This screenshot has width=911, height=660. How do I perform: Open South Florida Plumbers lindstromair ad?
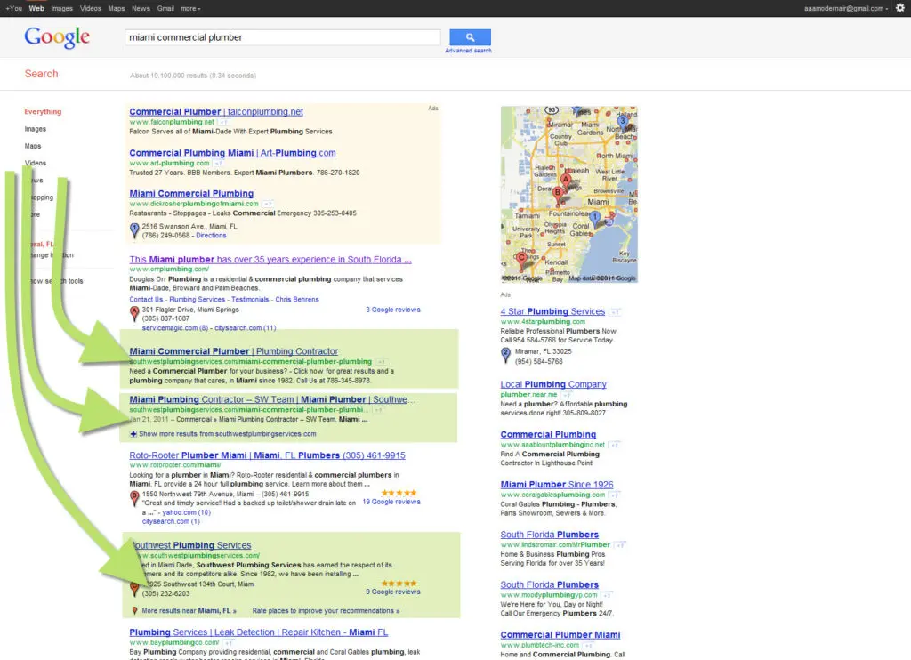coord(549,534)
